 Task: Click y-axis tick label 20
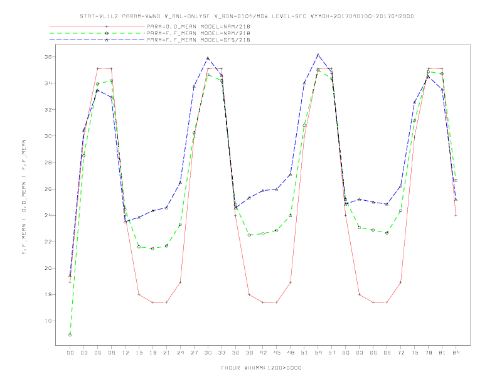tap(48, 268)
